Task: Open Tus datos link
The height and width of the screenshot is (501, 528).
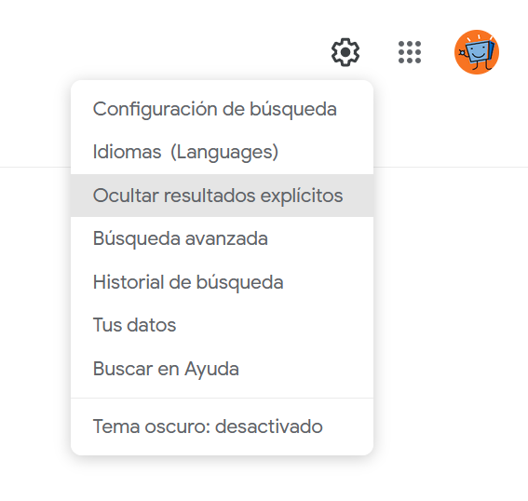Action: pos(222,325)
